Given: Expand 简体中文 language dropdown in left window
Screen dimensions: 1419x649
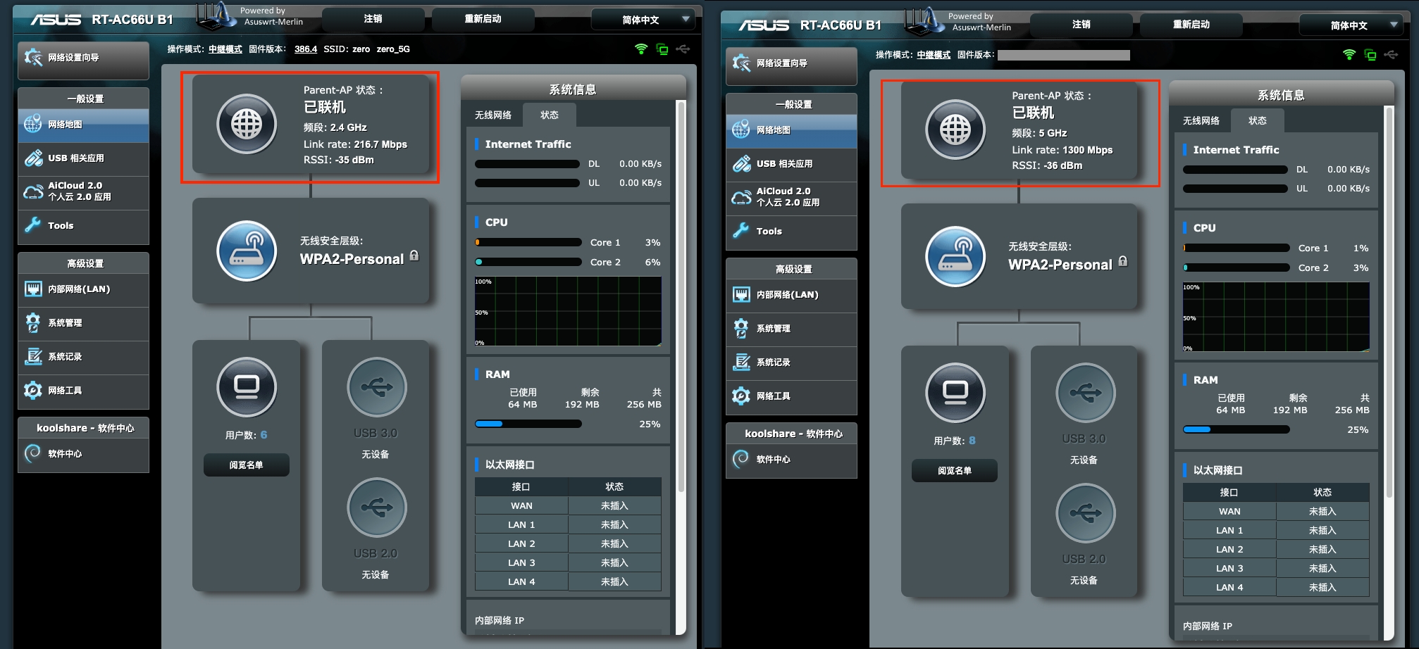Looking at the screenshot, I should [x=644, y=20].
